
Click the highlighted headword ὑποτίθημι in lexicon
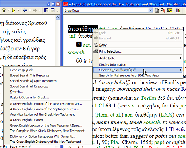[83, 29]
